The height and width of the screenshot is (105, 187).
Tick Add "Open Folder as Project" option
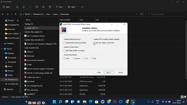[65, 50]
